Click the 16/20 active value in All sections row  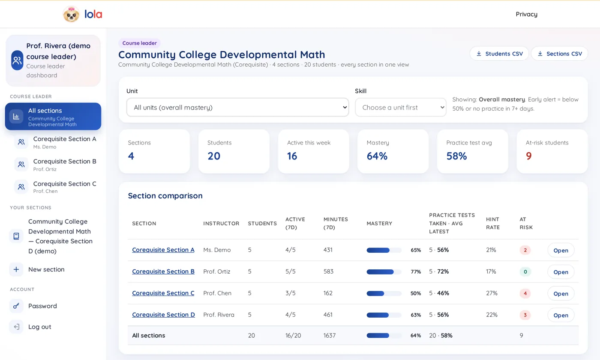tap(293, 336)
